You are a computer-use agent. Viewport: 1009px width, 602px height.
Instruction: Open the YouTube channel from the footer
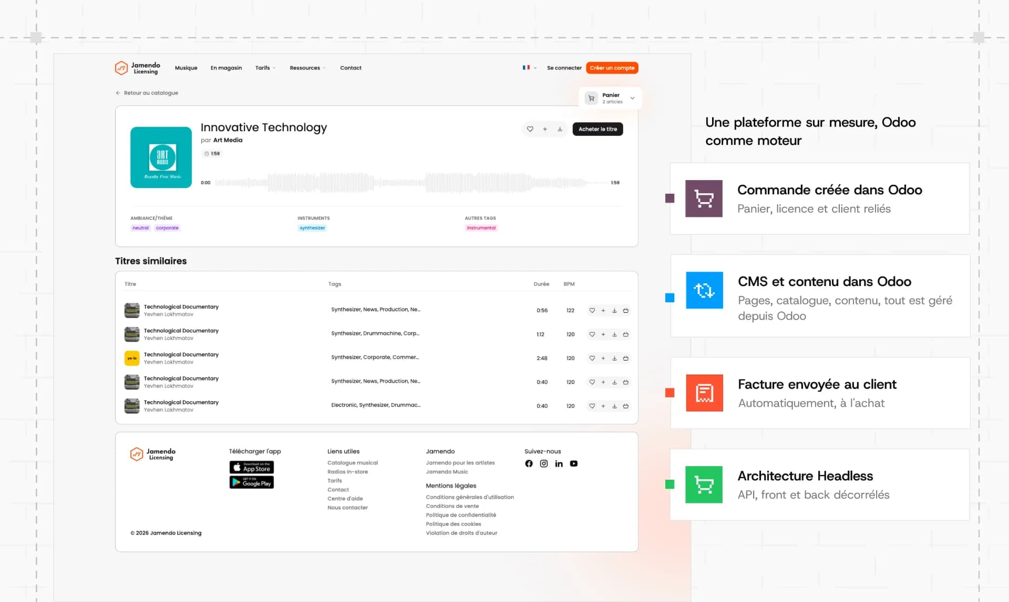coord(574,463)
